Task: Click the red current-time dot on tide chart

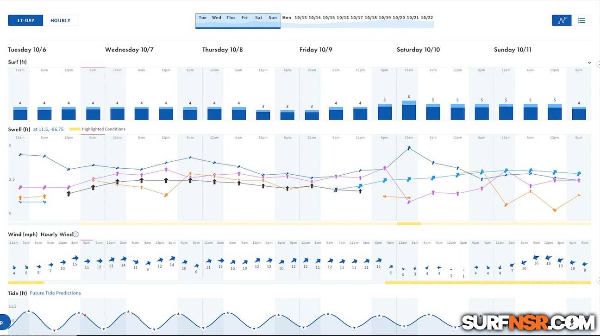Action: click(85, 315)
